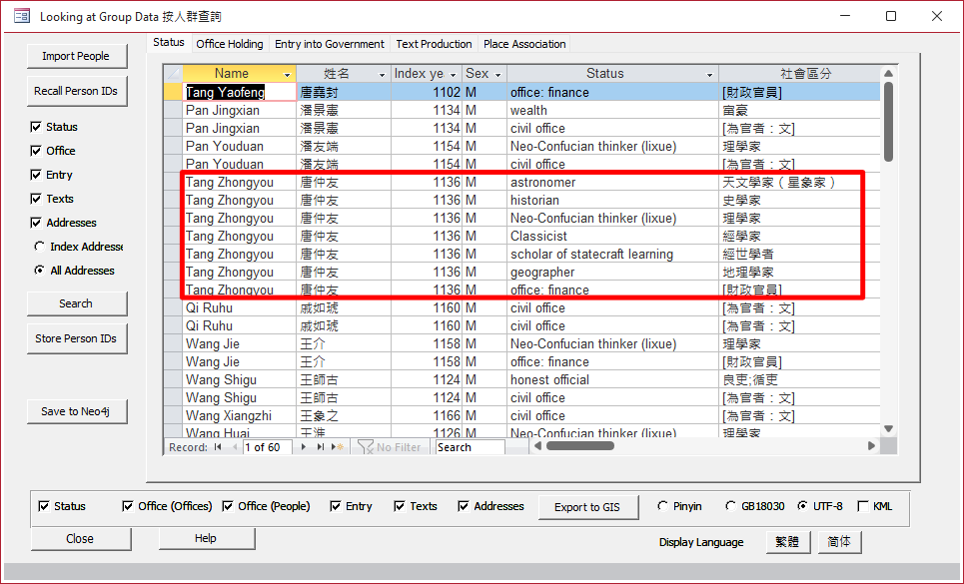Enable the KML checkbox

point(863,506)
